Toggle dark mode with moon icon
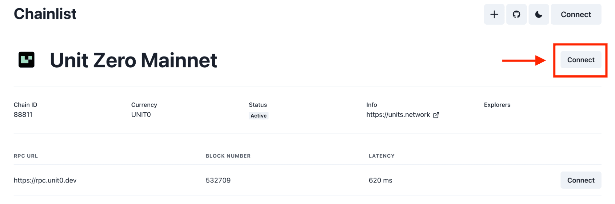 pos(538,14)
